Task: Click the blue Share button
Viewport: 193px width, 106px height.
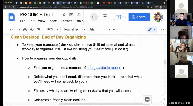Action: pyautogui.click(x=139, y=17)
